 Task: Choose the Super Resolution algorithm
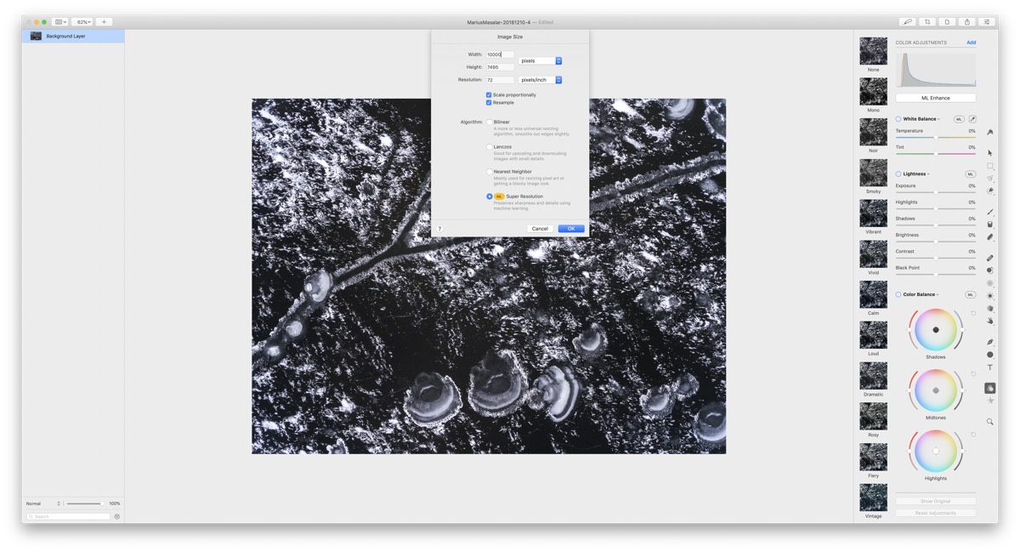coord(490,196)
